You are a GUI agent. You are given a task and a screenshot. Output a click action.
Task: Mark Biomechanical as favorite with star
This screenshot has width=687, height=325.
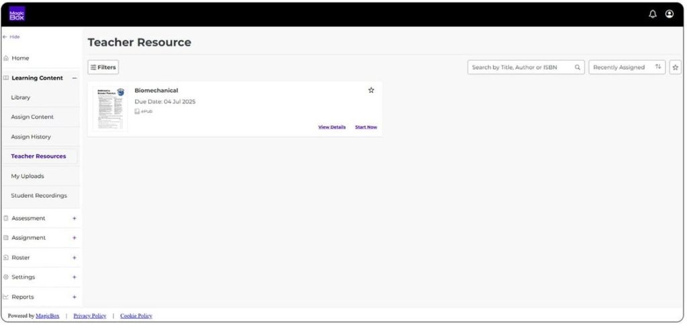click(371, 90)
